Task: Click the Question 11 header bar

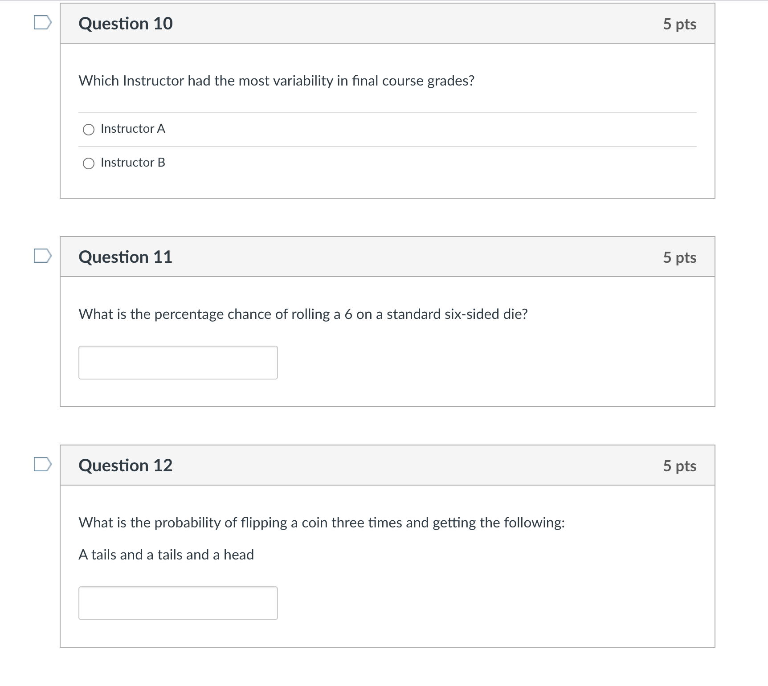Action: (387, 257)
